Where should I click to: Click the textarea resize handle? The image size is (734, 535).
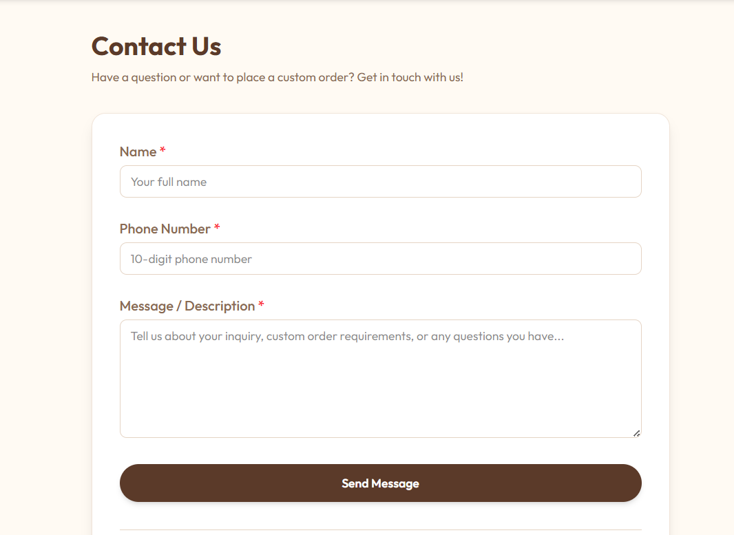637,433
